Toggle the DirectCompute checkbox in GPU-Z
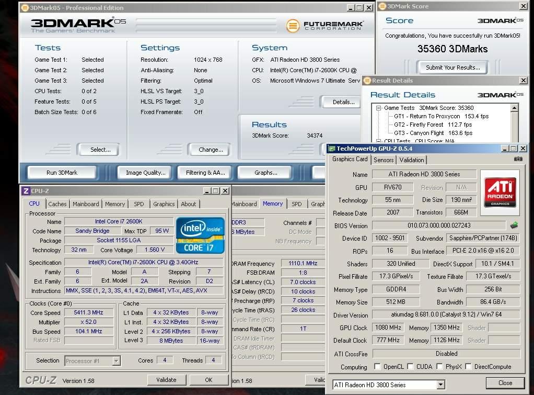 (x=468, y=366)
